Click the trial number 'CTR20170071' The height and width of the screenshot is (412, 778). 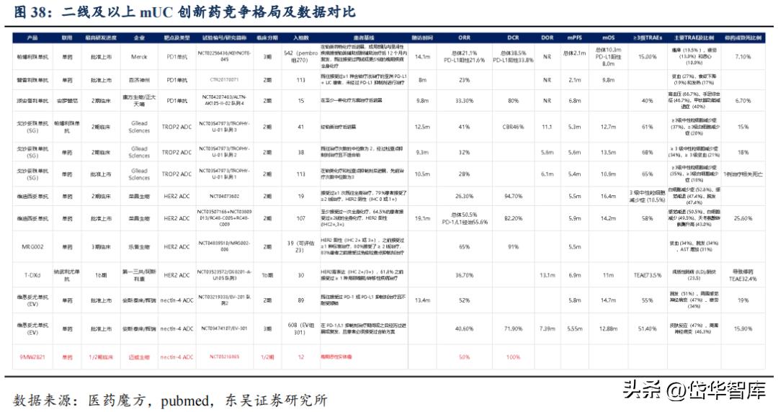(224, 80)
